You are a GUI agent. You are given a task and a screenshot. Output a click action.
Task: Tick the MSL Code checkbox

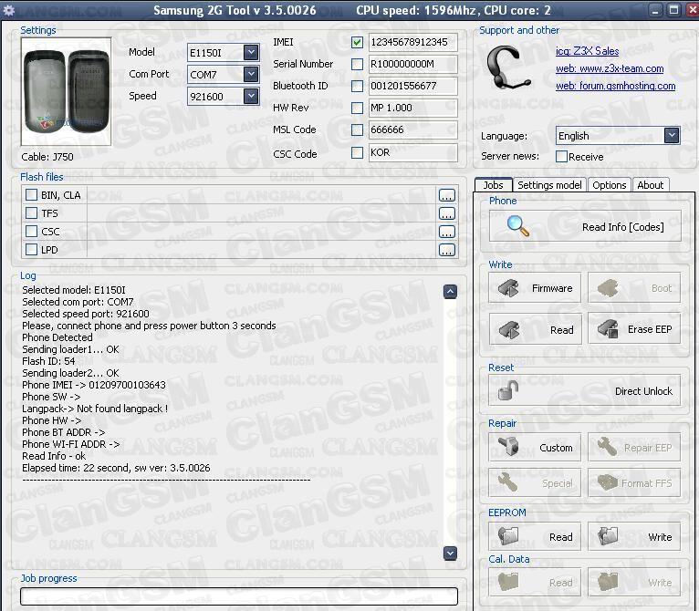click(x=357, y=130)
